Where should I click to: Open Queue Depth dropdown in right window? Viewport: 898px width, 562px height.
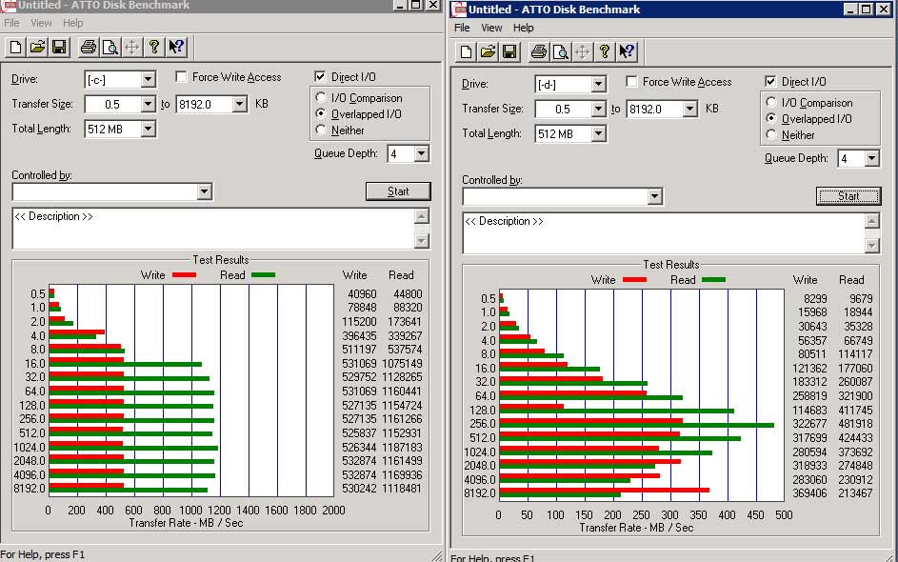click(871, 158)
